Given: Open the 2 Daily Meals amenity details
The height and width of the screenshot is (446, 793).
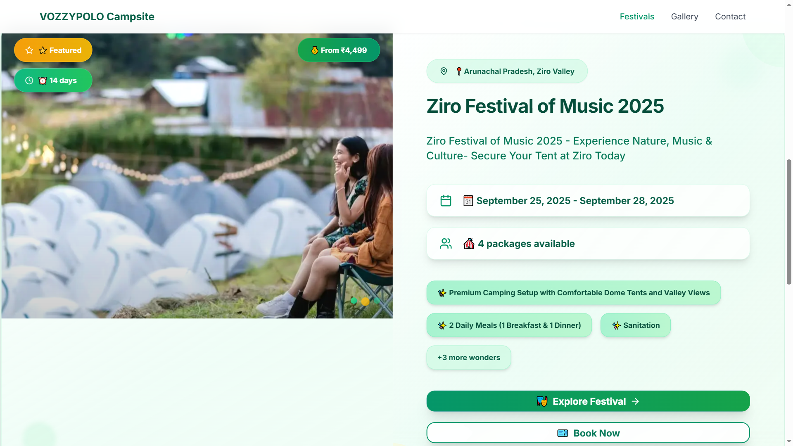Looking at the screenshot, I should point(509,325).
